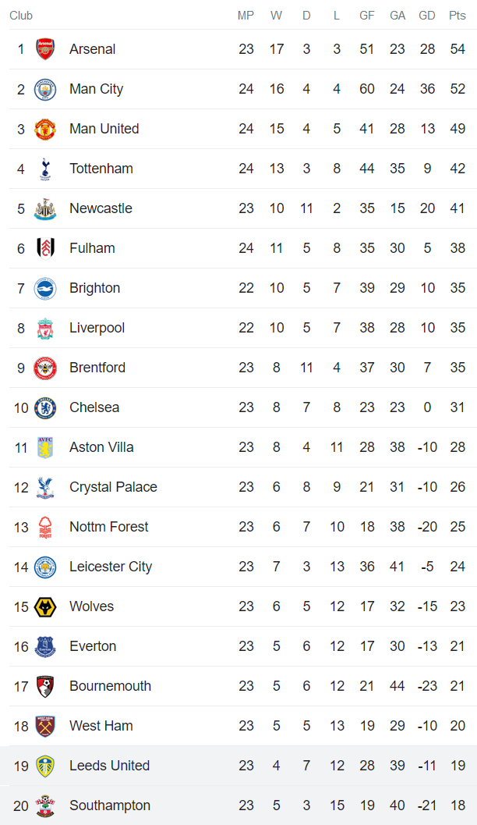
Task: Click the Man United crest icon
Action: click(45, 129)
